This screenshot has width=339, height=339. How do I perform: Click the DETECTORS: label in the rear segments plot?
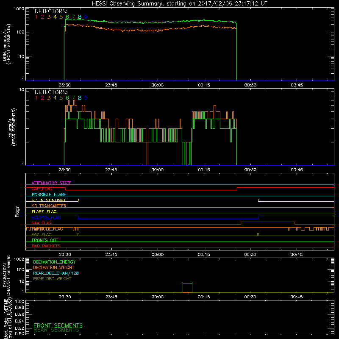51,92
